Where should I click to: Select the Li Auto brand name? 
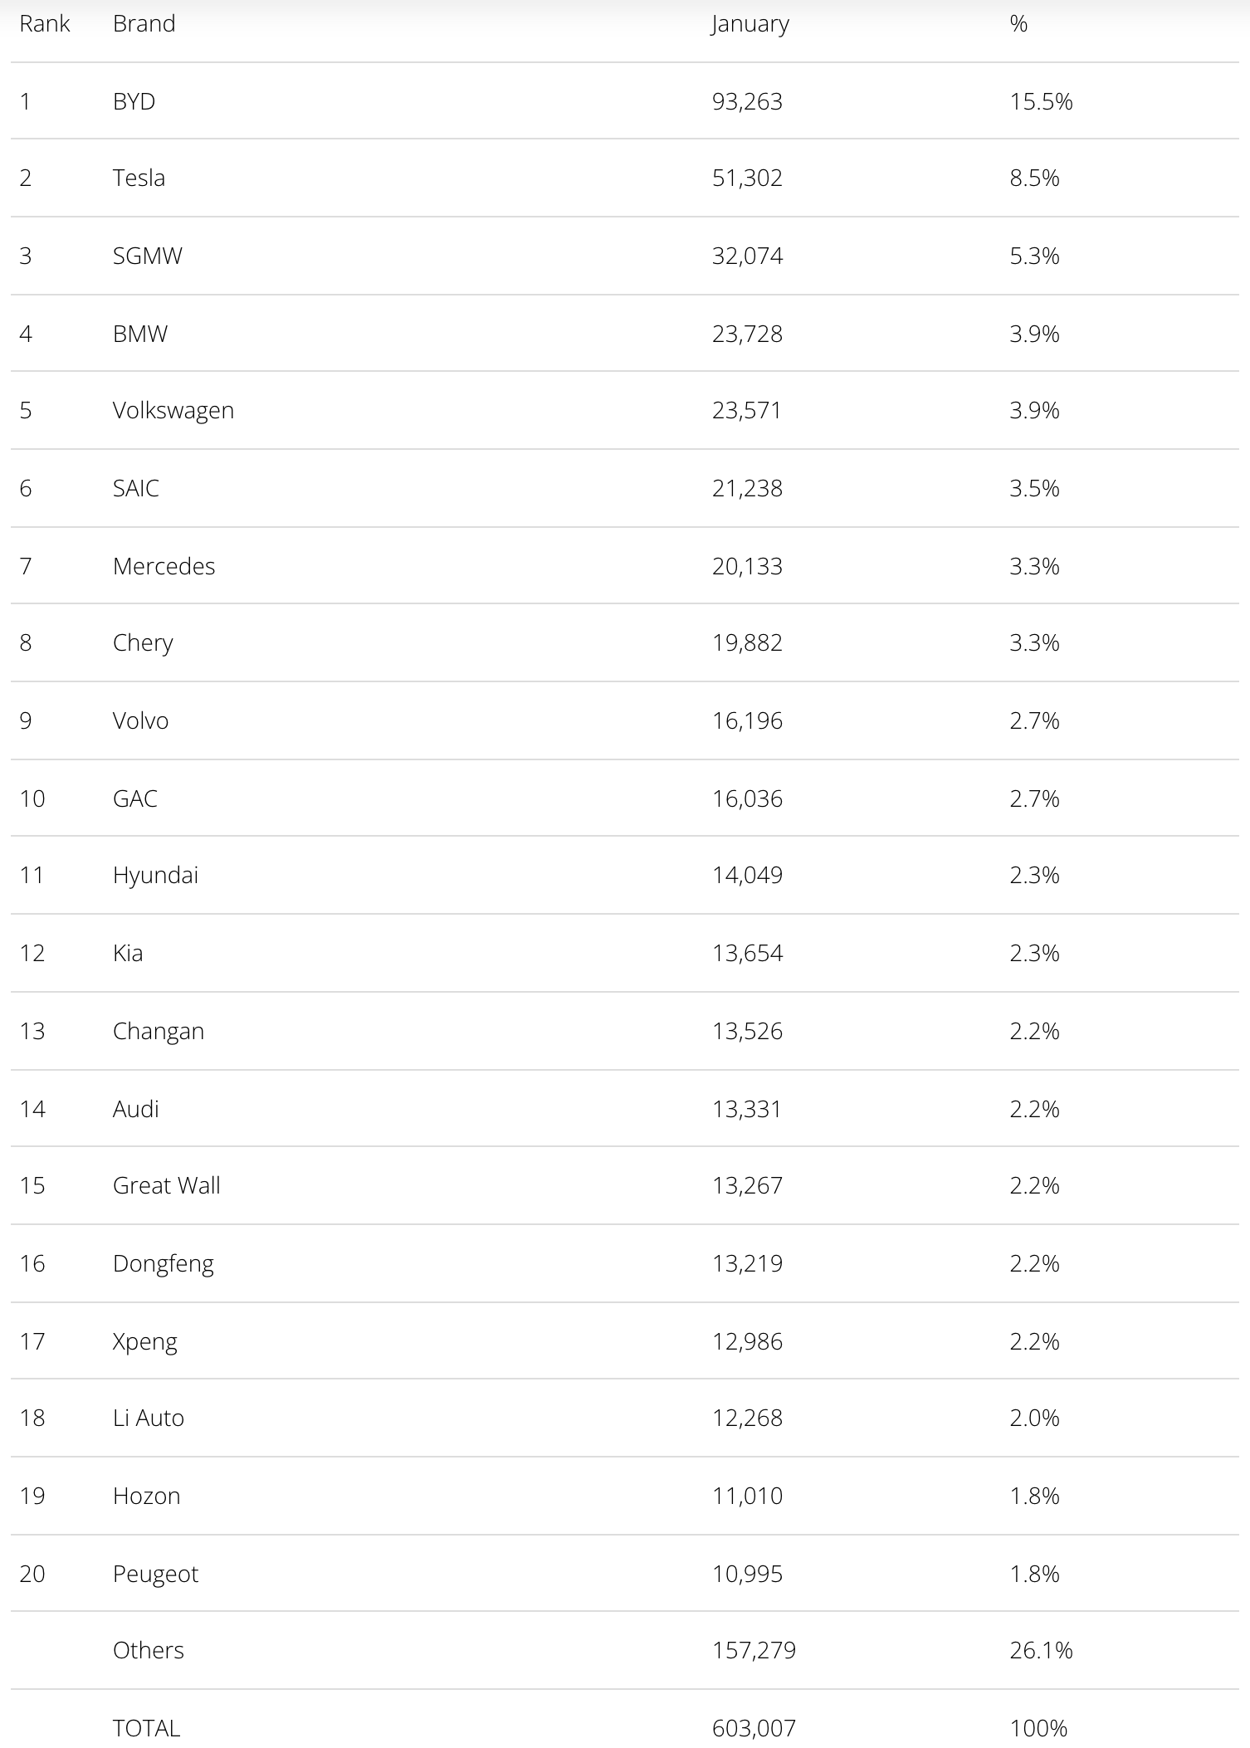pyautogui.click(x=149, y=1418)
